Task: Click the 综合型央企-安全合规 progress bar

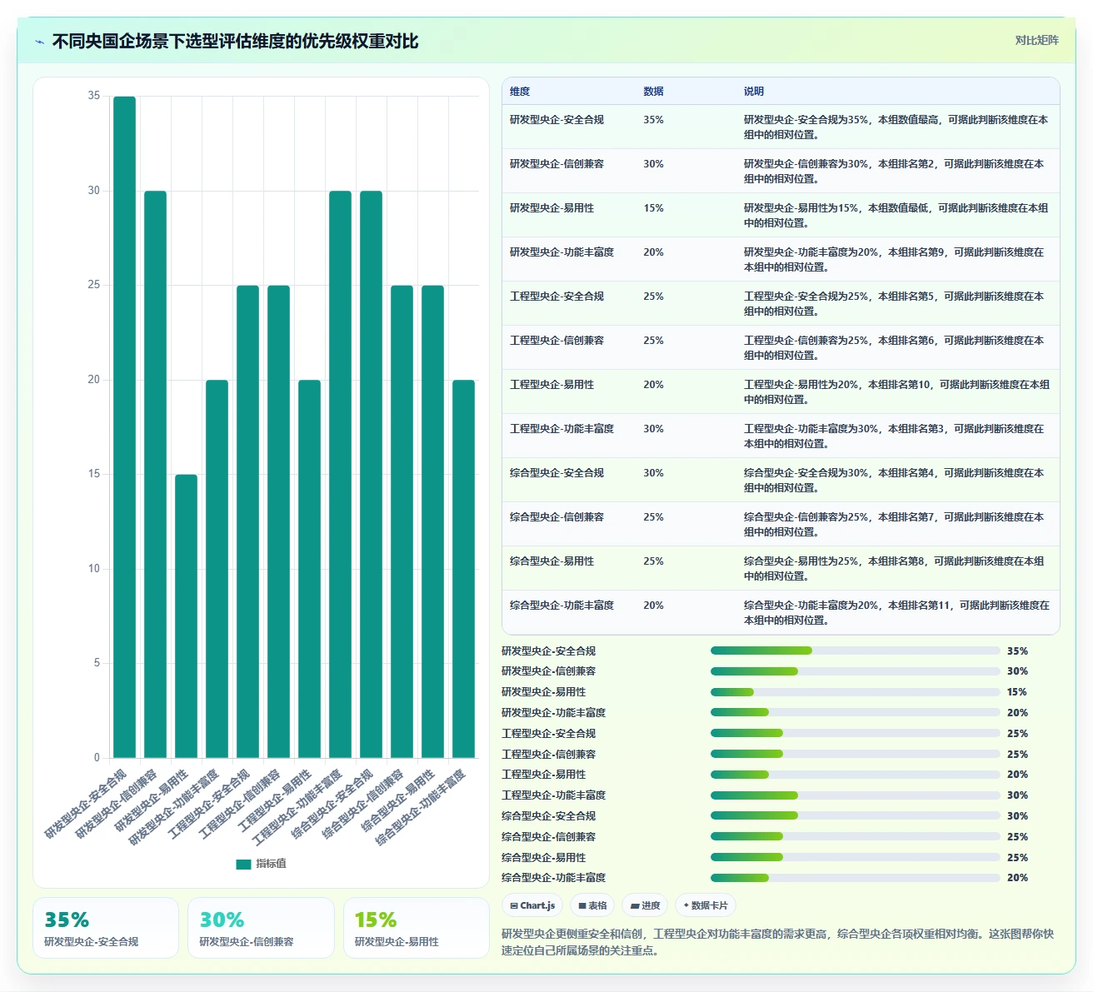Action: [855, 815]
